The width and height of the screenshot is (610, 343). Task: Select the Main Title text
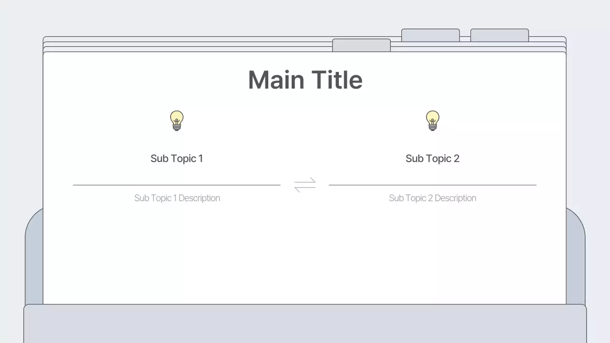(305, 80)
